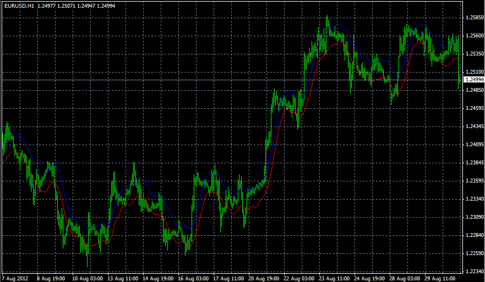This screenshot has width=485, height=282.
Task: Click the 1.25350 price scale label
Action: point(475,54)
